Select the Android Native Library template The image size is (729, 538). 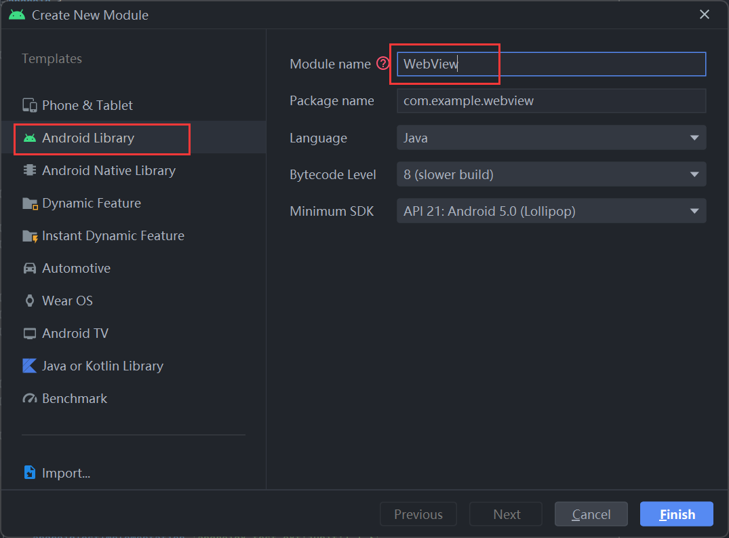(x=30, y=170)
